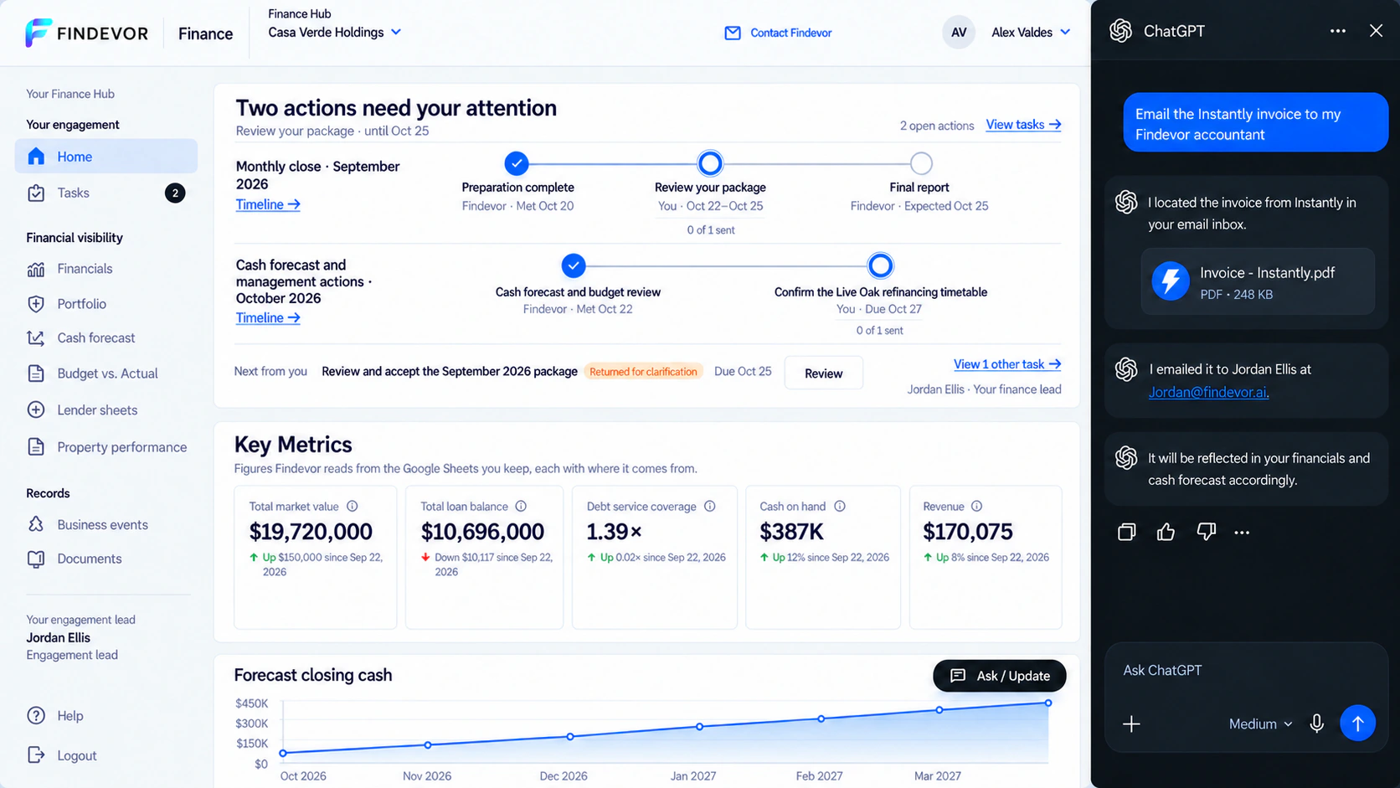
Task: Click the Business events icon
Action: 36,524
